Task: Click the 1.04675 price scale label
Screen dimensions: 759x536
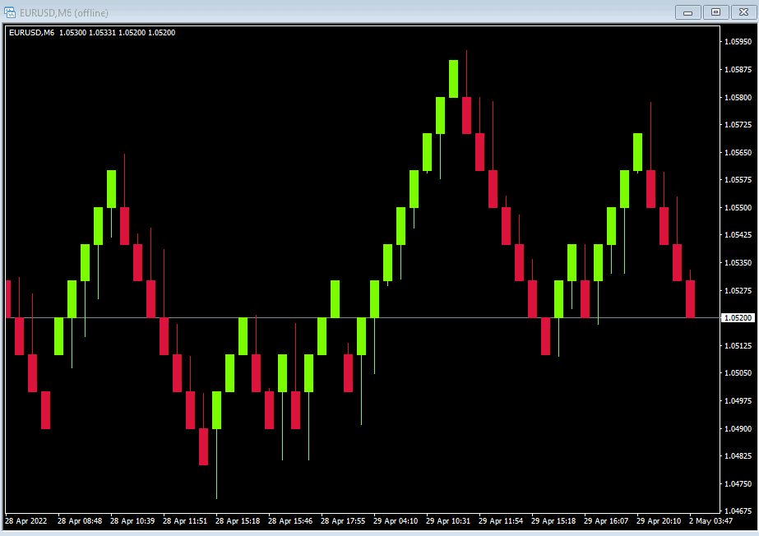Action: pyautogui.click(x=738, y=511)
